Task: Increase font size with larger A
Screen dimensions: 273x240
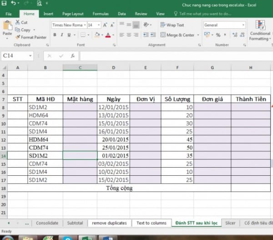Action: [x=105, y=25]
